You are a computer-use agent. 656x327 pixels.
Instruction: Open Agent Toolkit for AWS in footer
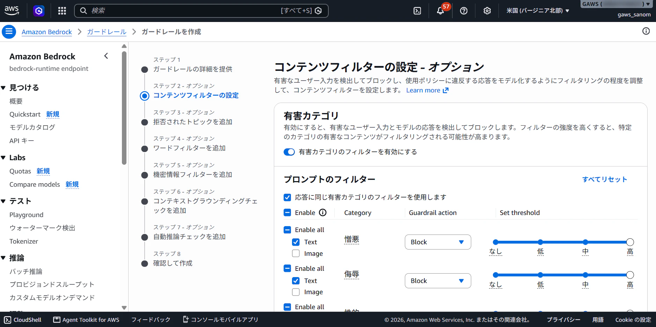click(x=86, y=320)
